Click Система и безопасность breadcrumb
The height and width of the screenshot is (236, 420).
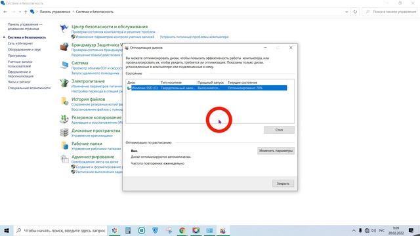coord(94,12)
